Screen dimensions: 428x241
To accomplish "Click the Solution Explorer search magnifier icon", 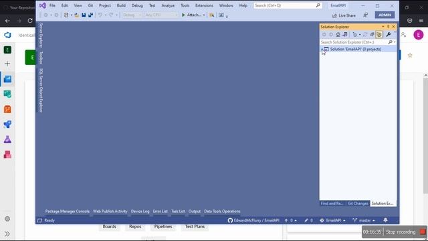I will pyautogui.click(x=390, y=42).
